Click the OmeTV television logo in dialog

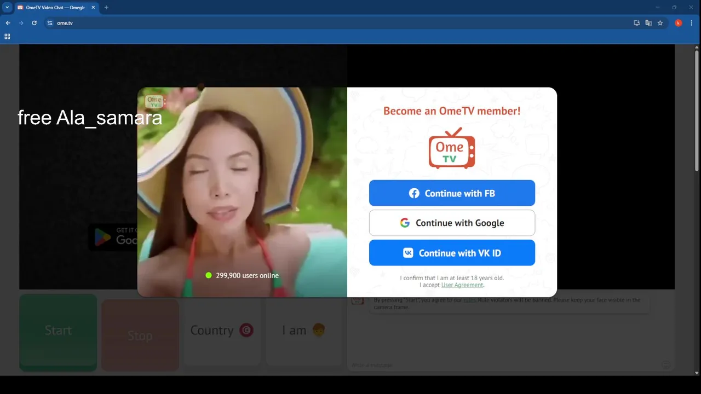(452, 148)
